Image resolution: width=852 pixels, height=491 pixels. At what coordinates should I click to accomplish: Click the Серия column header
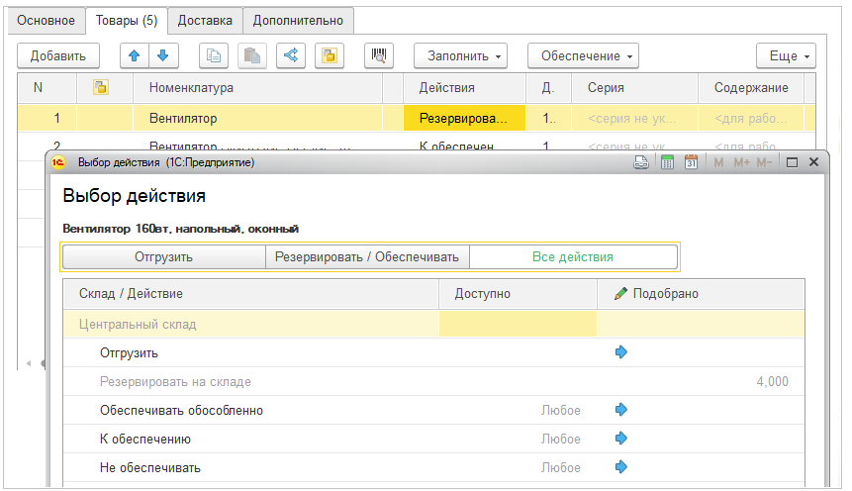point(634,87)
